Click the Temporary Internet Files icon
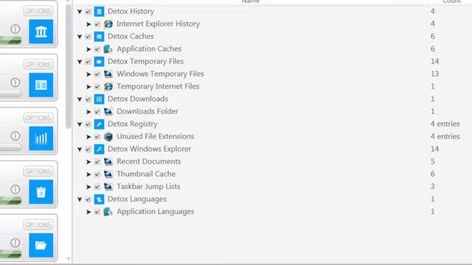Screen dimensions: 472x265 [x=108, y=87]
